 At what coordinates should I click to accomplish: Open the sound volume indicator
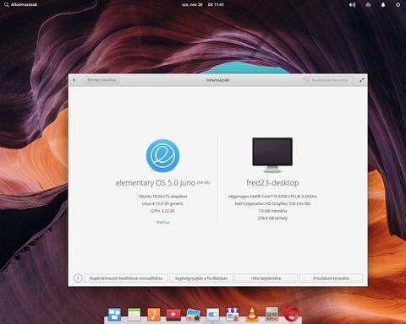353,4
